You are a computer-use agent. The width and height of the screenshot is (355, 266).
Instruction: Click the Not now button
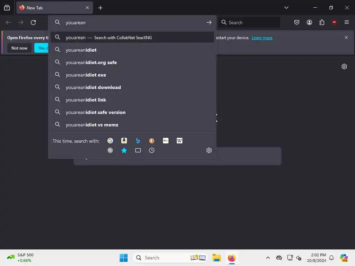[19, 48]
